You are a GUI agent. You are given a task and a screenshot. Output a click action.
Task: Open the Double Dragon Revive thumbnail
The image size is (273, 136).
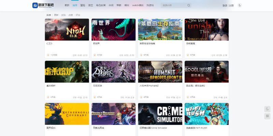click(114, 114)
